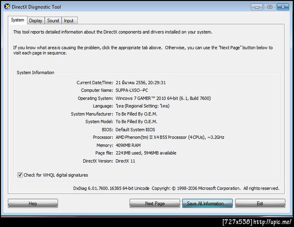Click the current date/time value 20:29:31
Viewport: 294px width, 227px height.
pyautogui.click(x=141, y=82)
